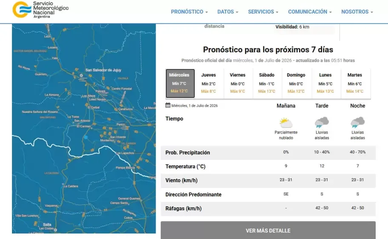Click the Tarde column header
The width and height of the screenshot is (388, 239).
point(322,105)
